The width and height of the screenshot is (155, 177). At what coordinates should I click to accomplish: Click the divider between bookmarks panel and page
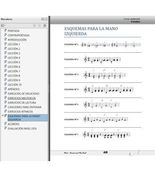[x=49, y=88]
